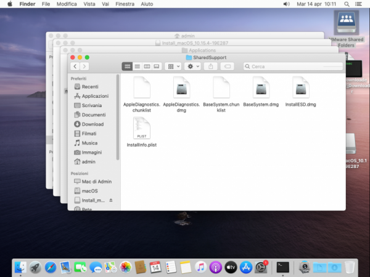
Task: Click the volume icon in the menu bar
Action: point(286,4)
